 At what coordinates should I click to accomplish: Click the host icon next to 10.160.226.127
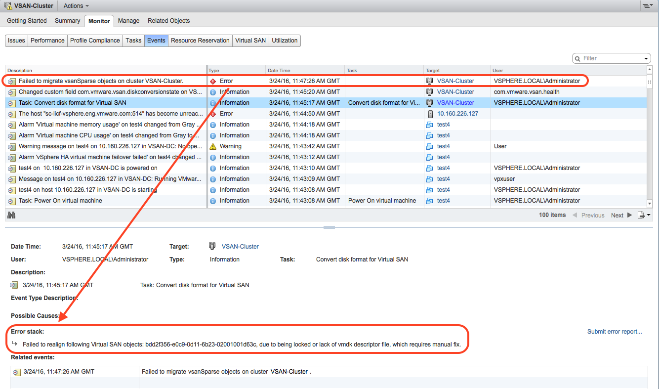430,114
